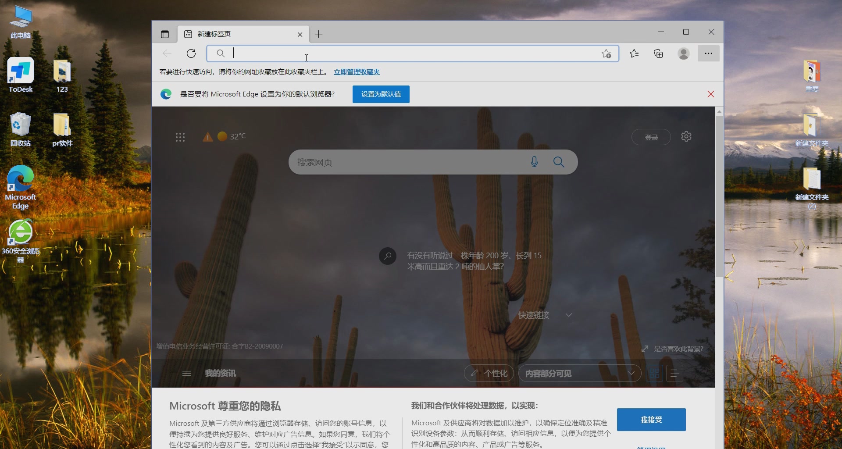Open the Edge settings and more menu

tap(708, 53)
